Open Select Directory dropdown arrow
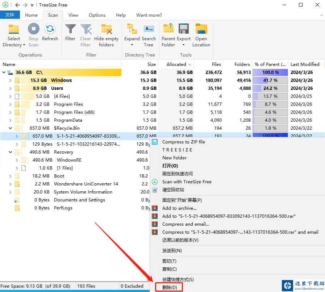Image resolution: width=325 pixels, height=292 pixels. click(24, 45)
